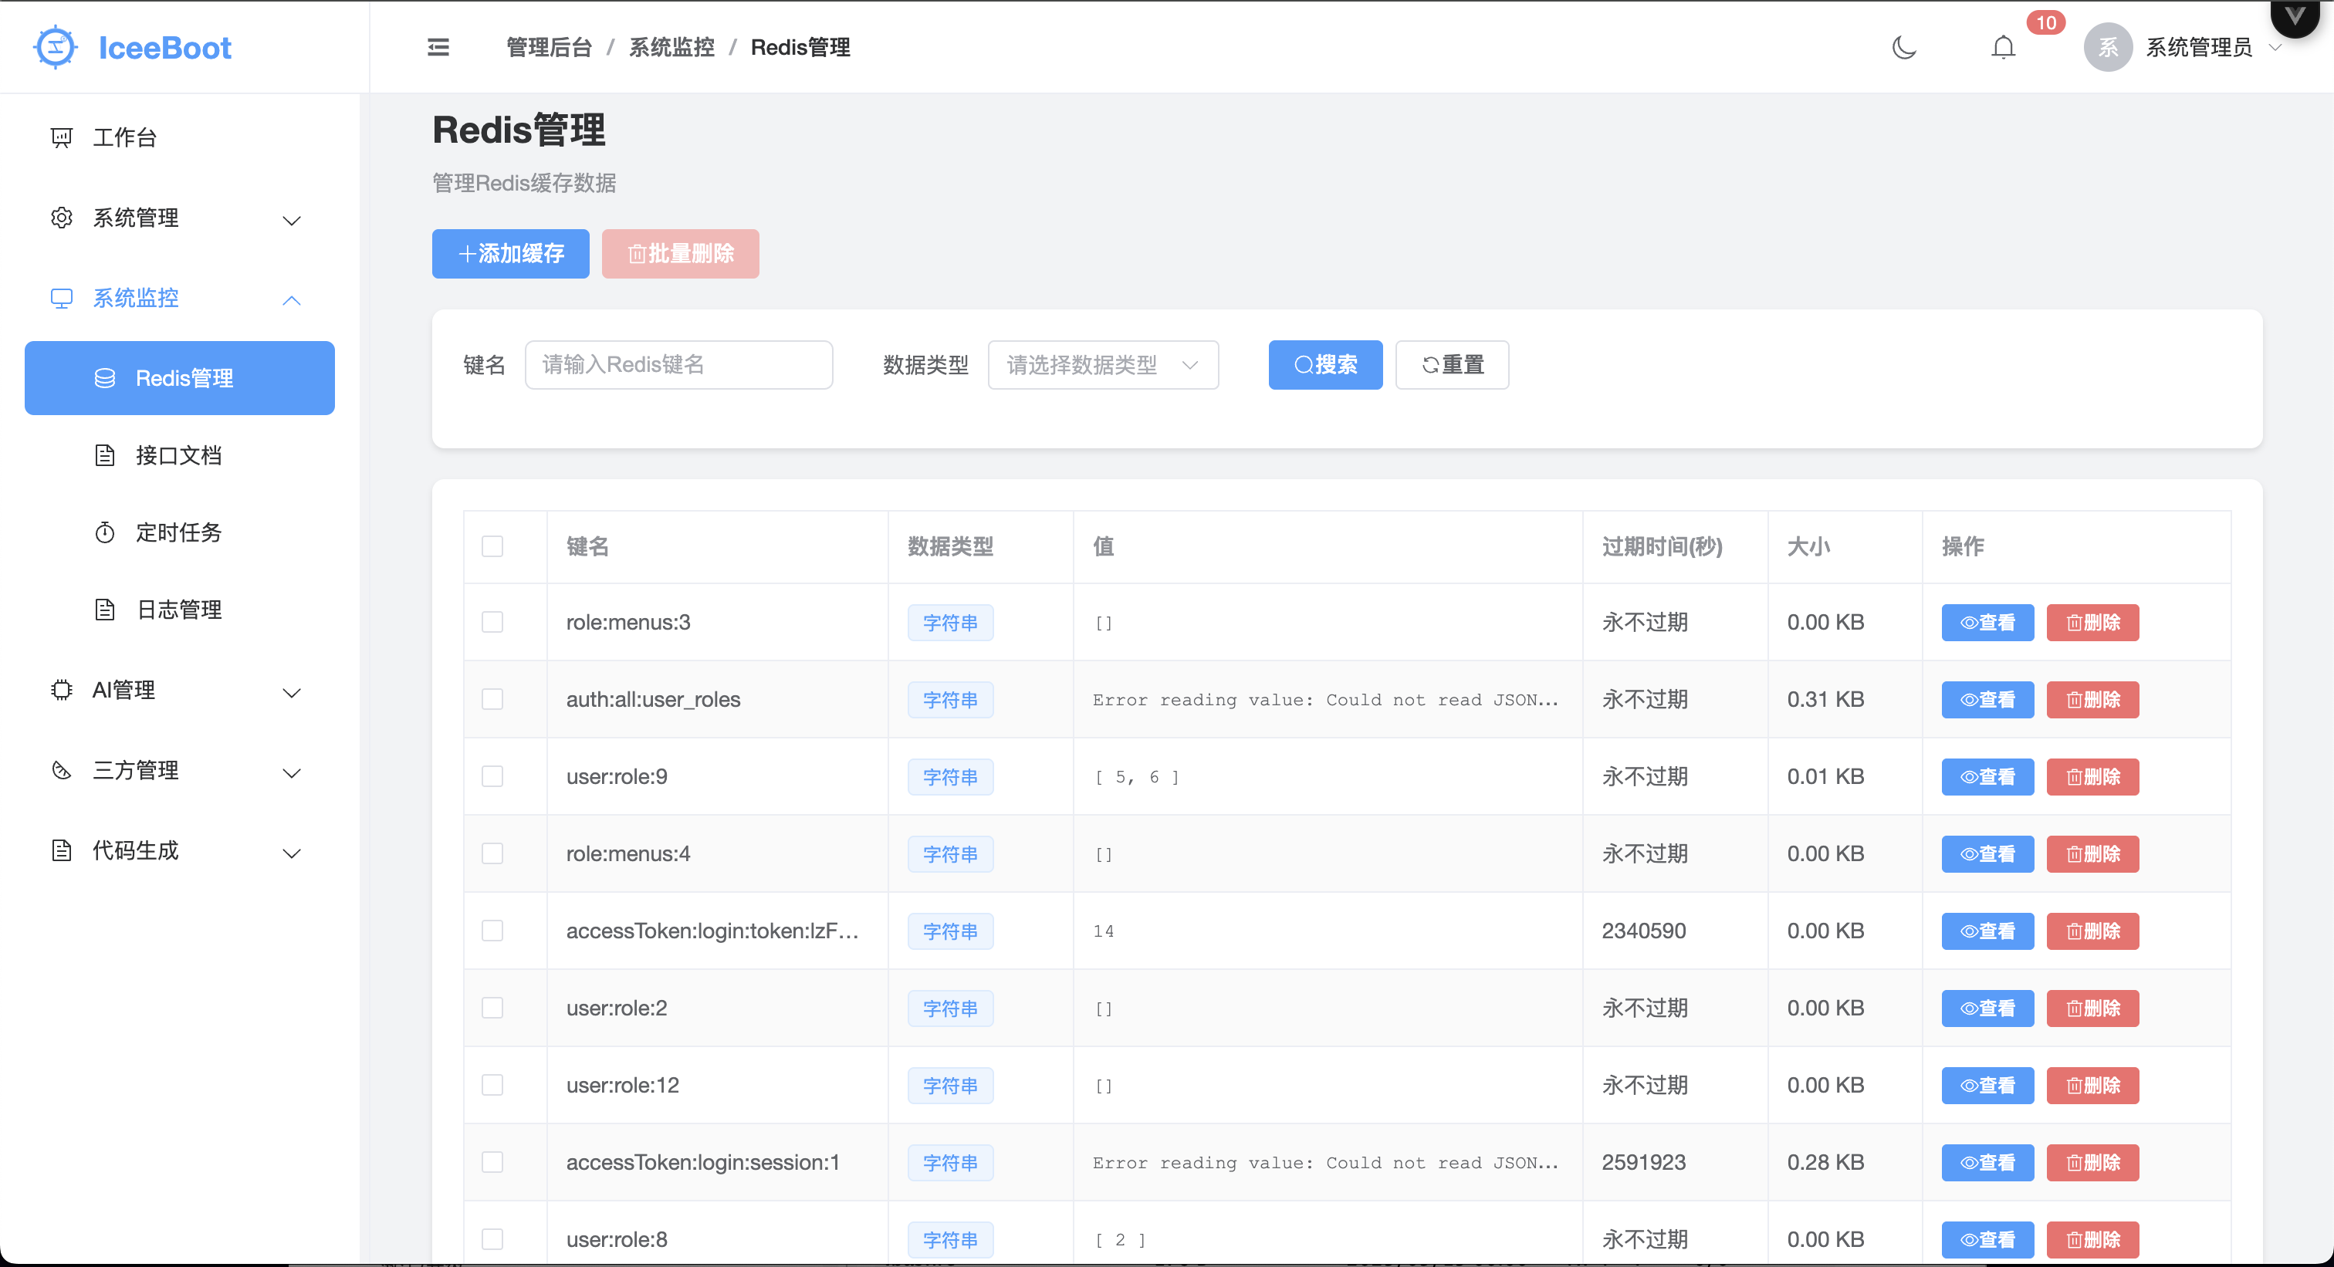Click the system administrator avatar

pos(2109,47)
